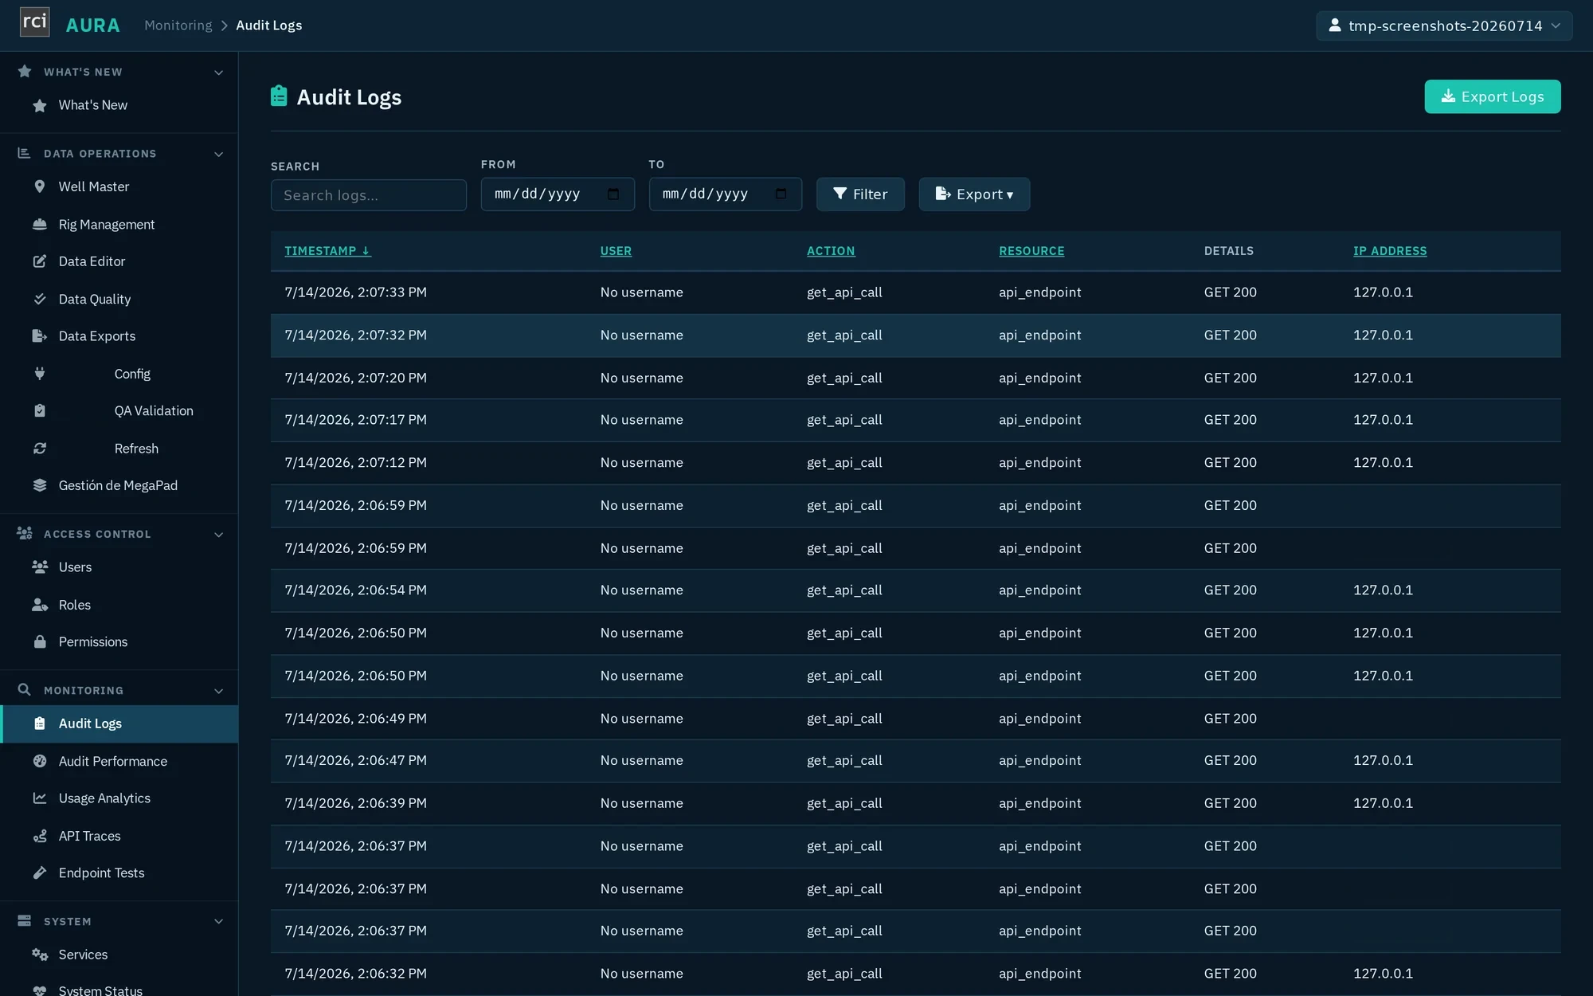Sort by IP Address column header
The width and height of the screenshot is (1593, 996).
(1390, 251)
